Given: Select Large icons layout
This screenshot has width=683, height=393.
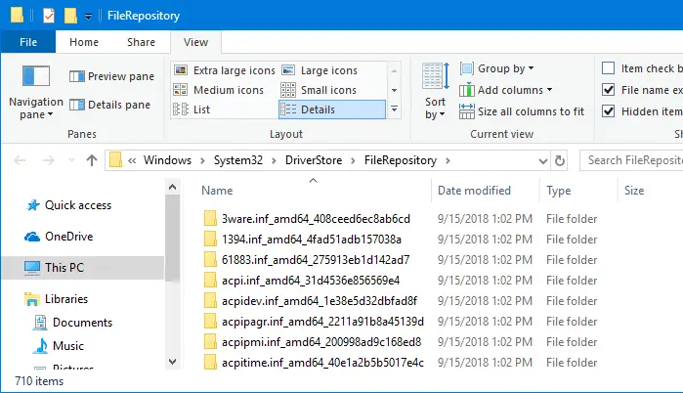Looking at the screenshot, I should click(320, 70).
